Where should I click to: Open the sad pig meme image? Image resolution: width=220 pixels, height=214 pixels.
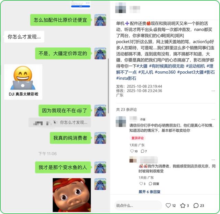point(72,195)
